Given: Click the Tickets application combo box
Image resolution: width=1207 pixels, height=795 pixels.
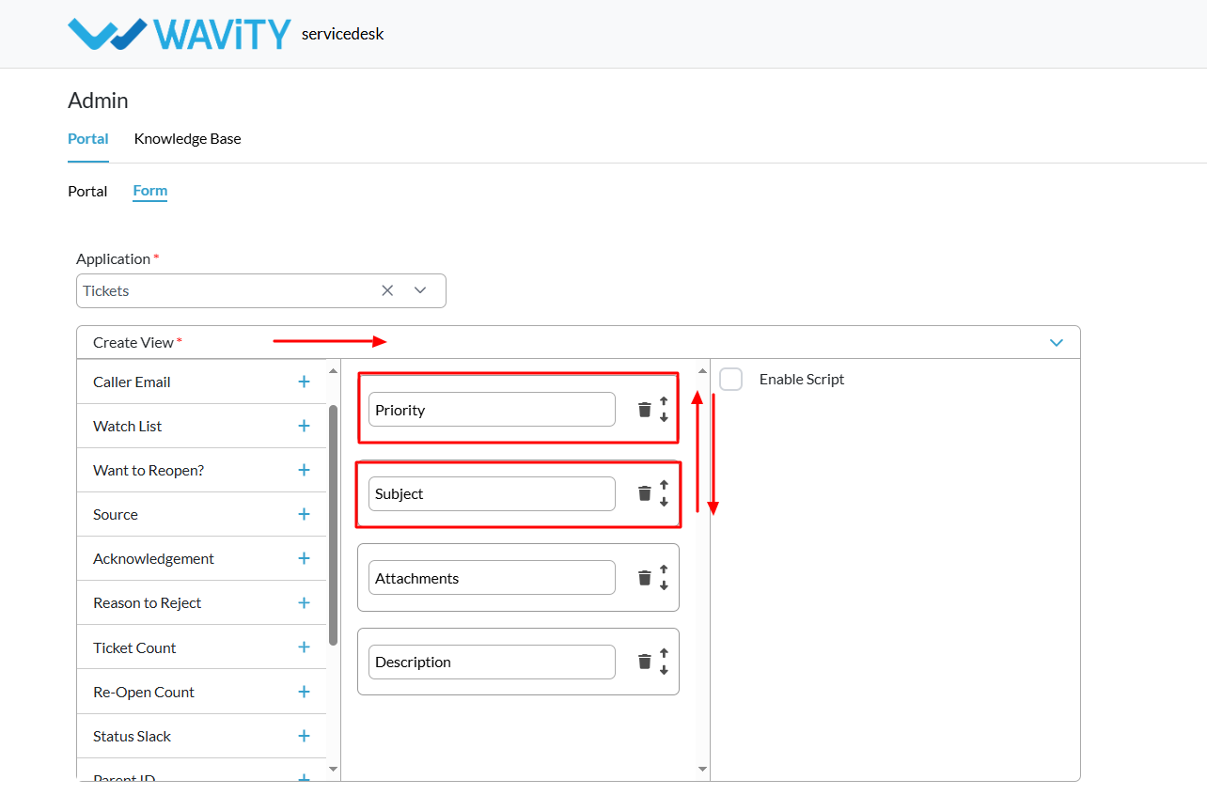Looking at the screenshot, I should (261, 290).
